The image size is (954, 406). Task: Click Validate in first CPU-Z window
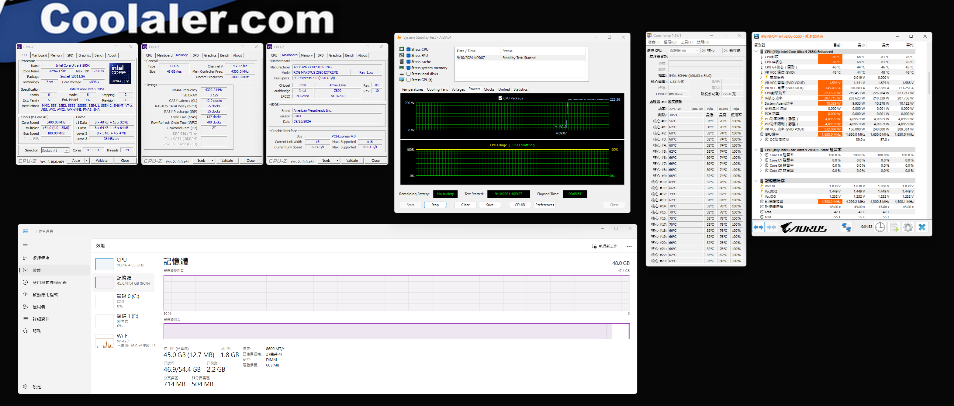point(102,160)
